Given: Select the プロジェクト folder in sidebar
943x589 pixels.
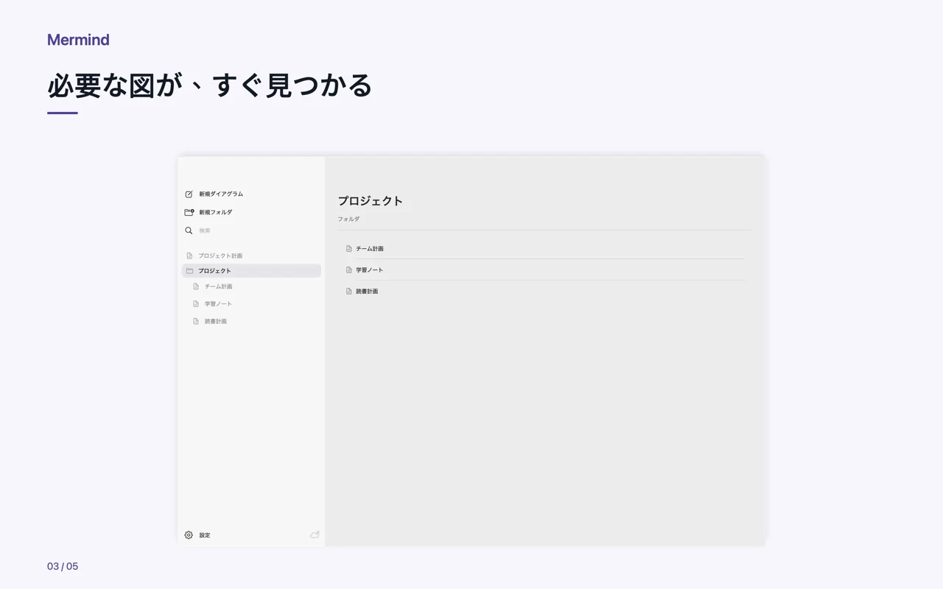Looking at the screenshot, I should coord(251,271).
